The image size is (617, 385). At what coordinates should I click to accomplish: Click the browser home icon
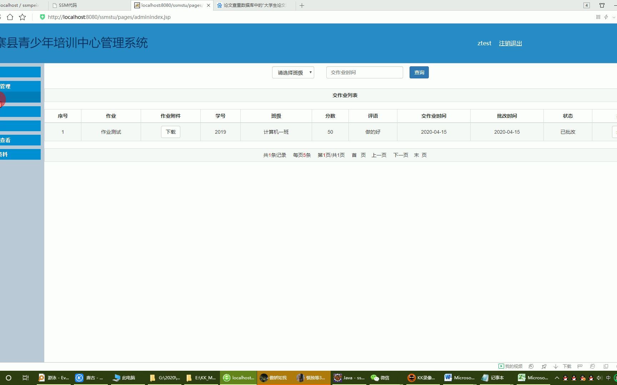[x=10, y=17]
